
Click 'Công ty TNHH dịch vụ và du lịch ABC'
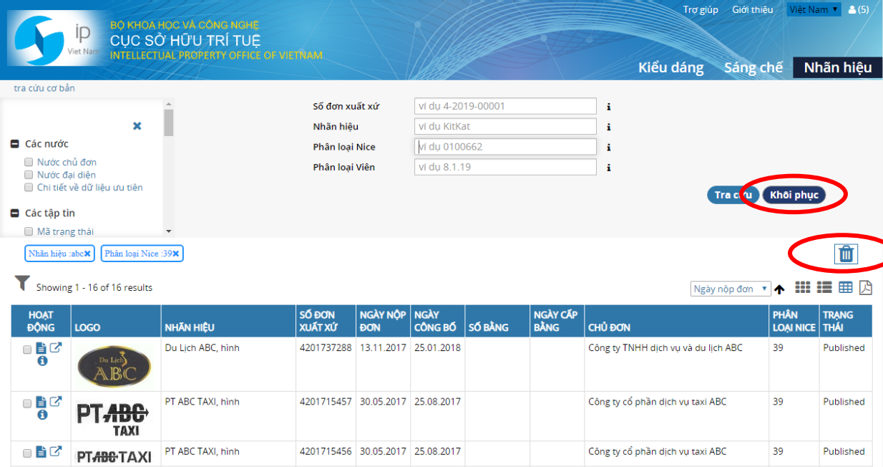click(x=665, y=348)
